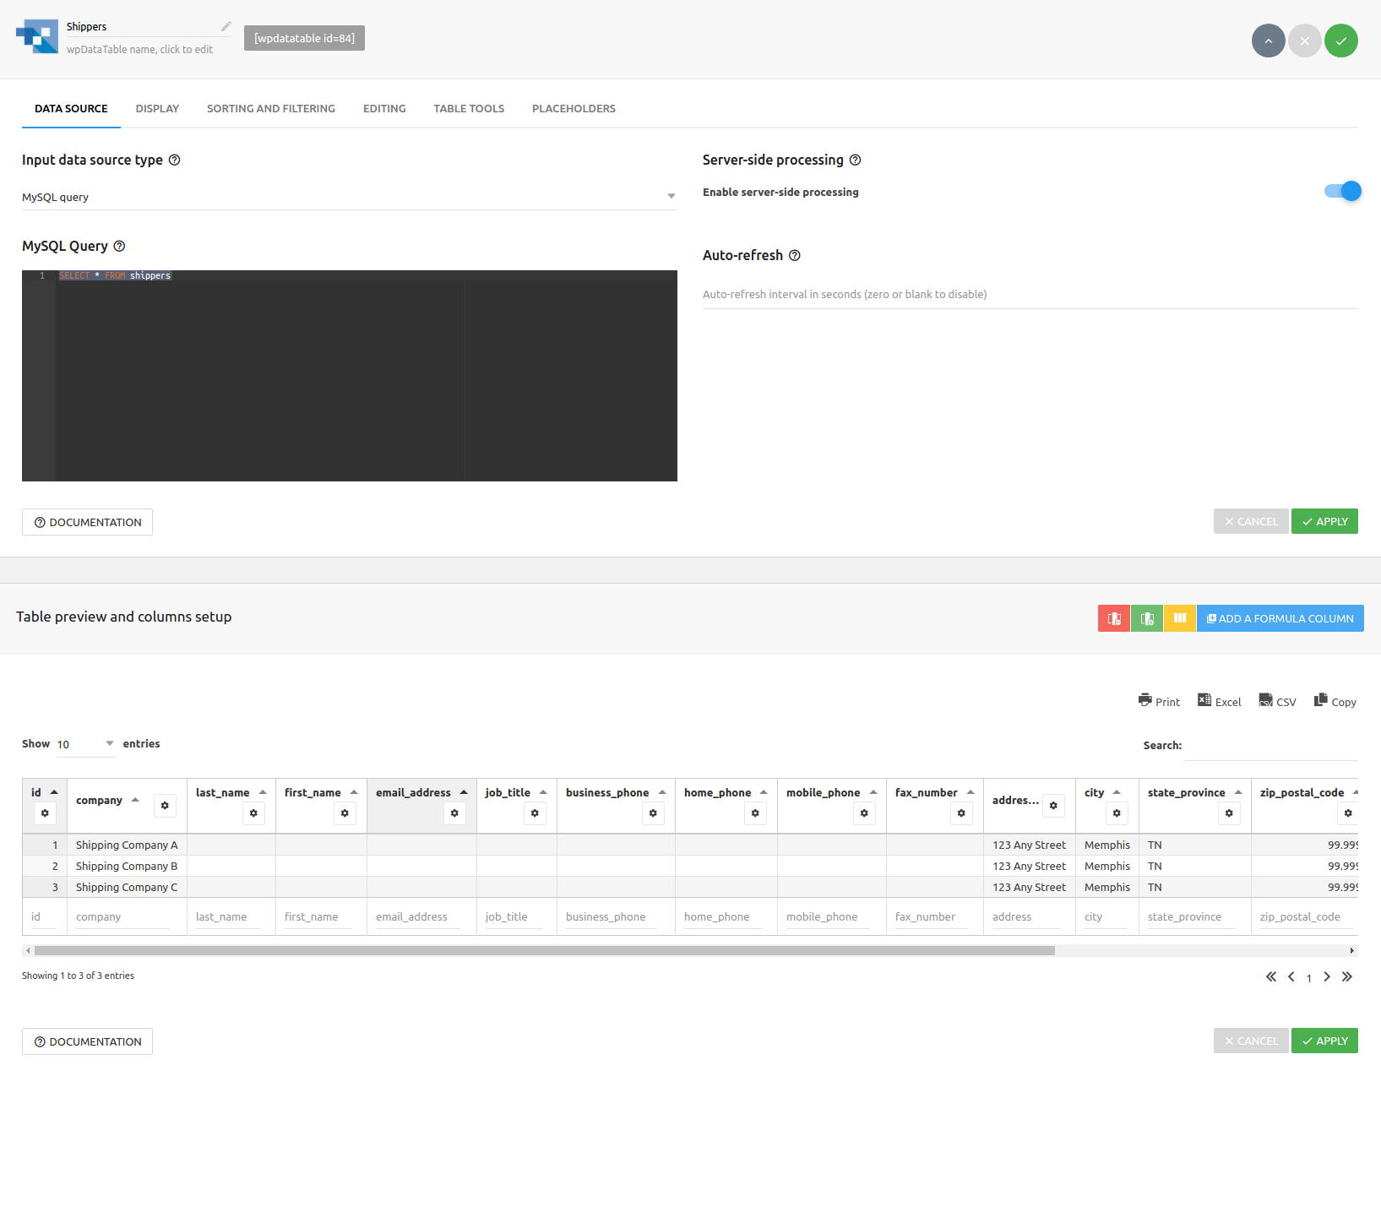Screen dimensions: 1381x1223
Task: Click the pencil icon to edit table name
Action: tap(226, 26)
